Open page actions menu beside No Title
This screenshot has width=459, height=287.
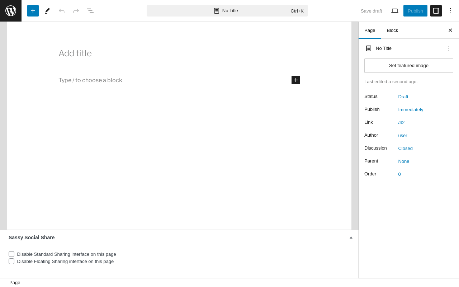pyautogui.click(x=449, y=48)
